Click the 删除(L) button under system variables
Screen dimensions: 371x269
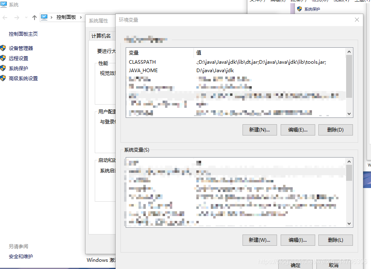pos(335,240)
